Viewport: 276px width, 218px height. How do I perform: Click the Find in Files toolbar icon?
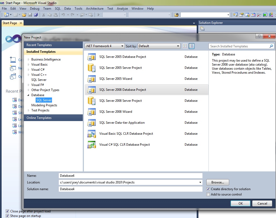(x=176, y=15)
